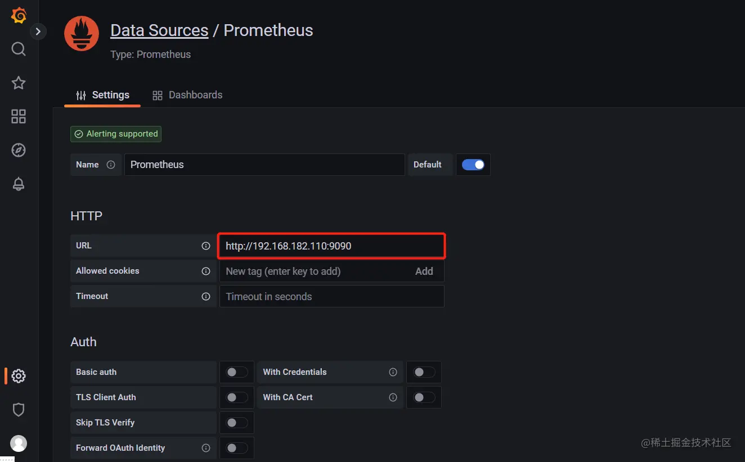745x462 pixels.
Task: Open the Grafana home logo
Action: [19, 15]
